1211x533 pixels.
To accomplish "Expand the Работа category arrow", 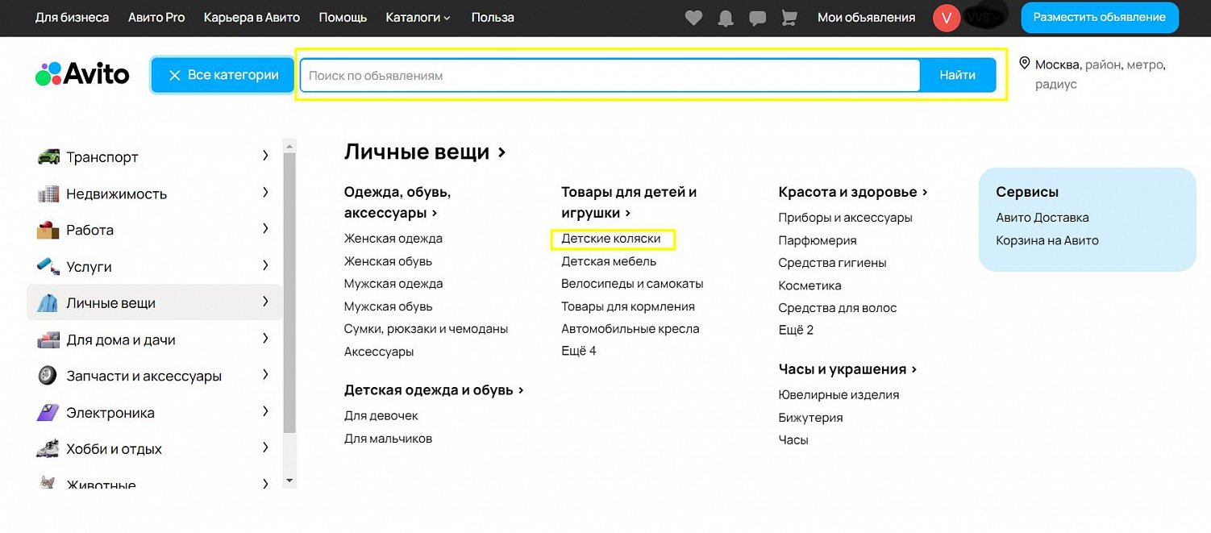I will pyautogui.click(x=265, y=229).
